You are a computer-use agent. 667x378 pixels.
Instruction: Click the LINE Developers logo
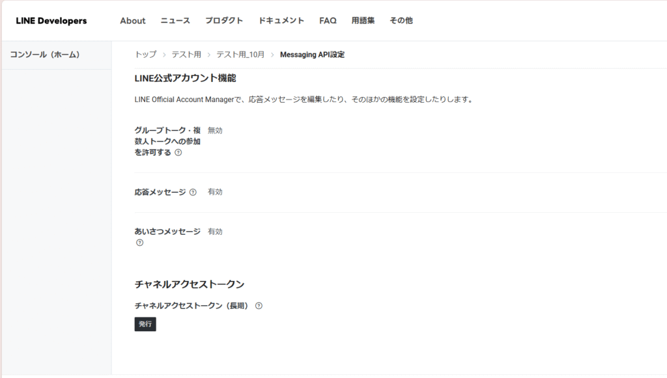click(x=51, y=21)
